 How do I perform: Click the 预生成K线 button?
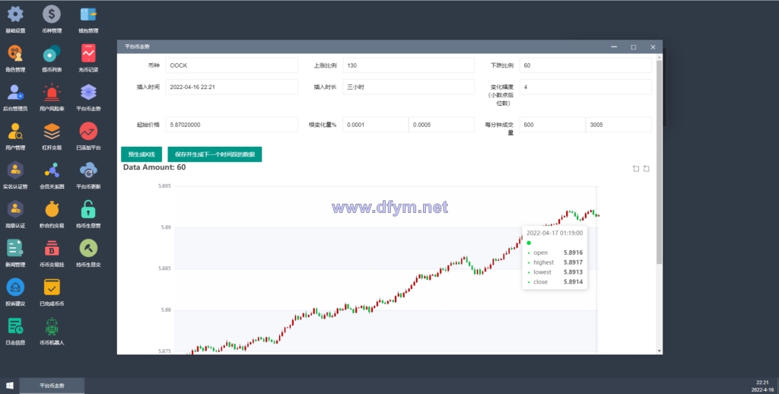[141, 154]
